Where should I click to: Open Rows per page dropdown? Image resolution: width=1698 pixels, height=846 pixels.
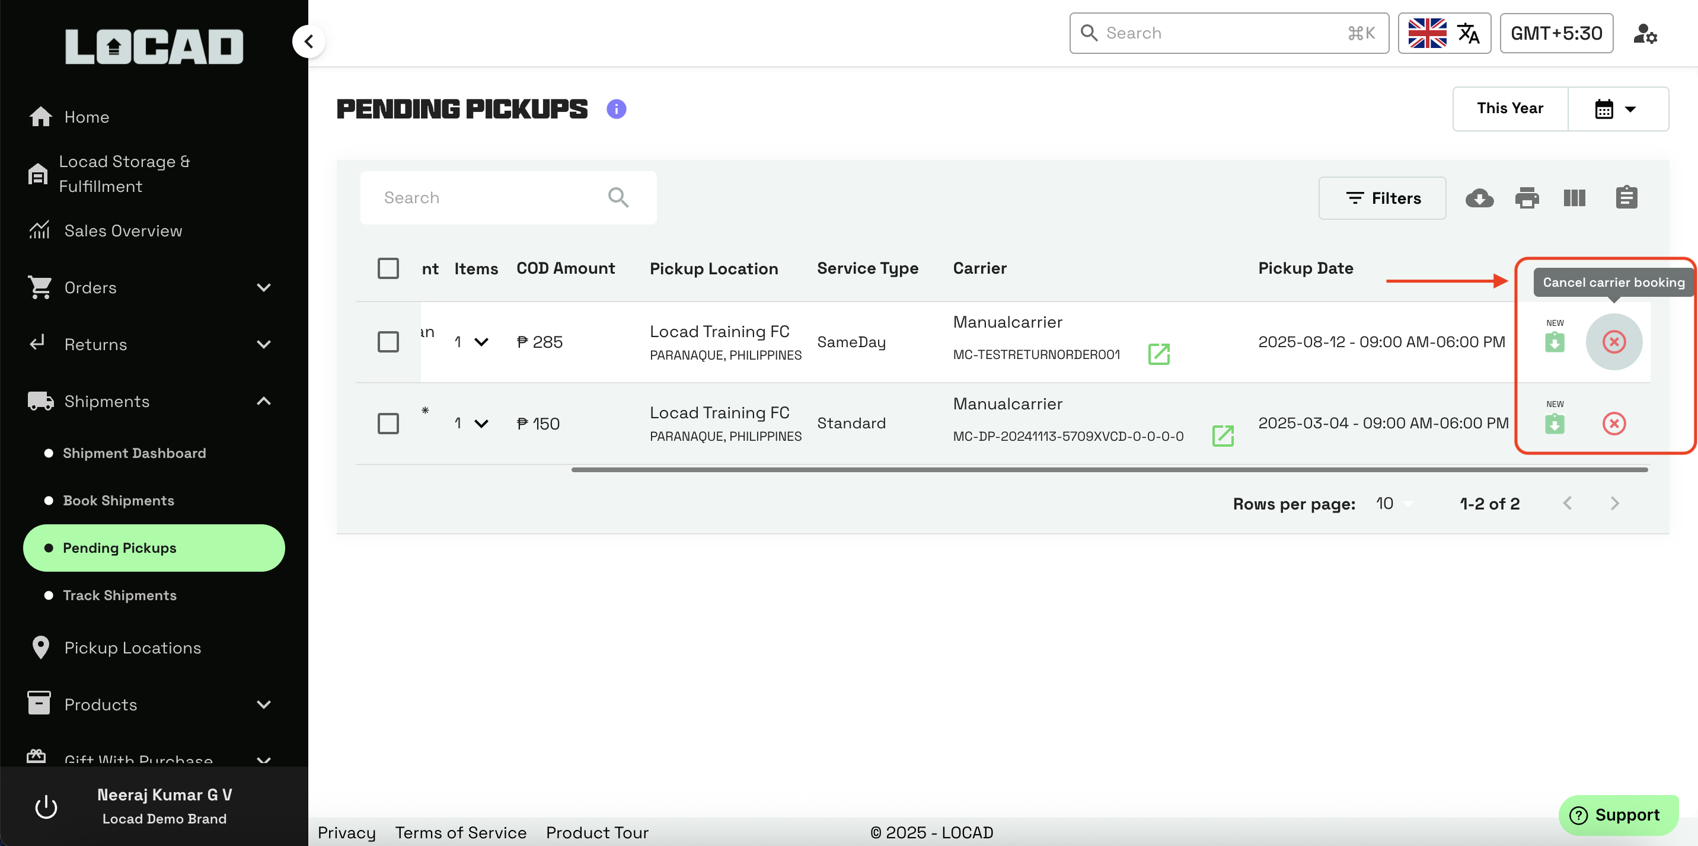coord(1393,504)
